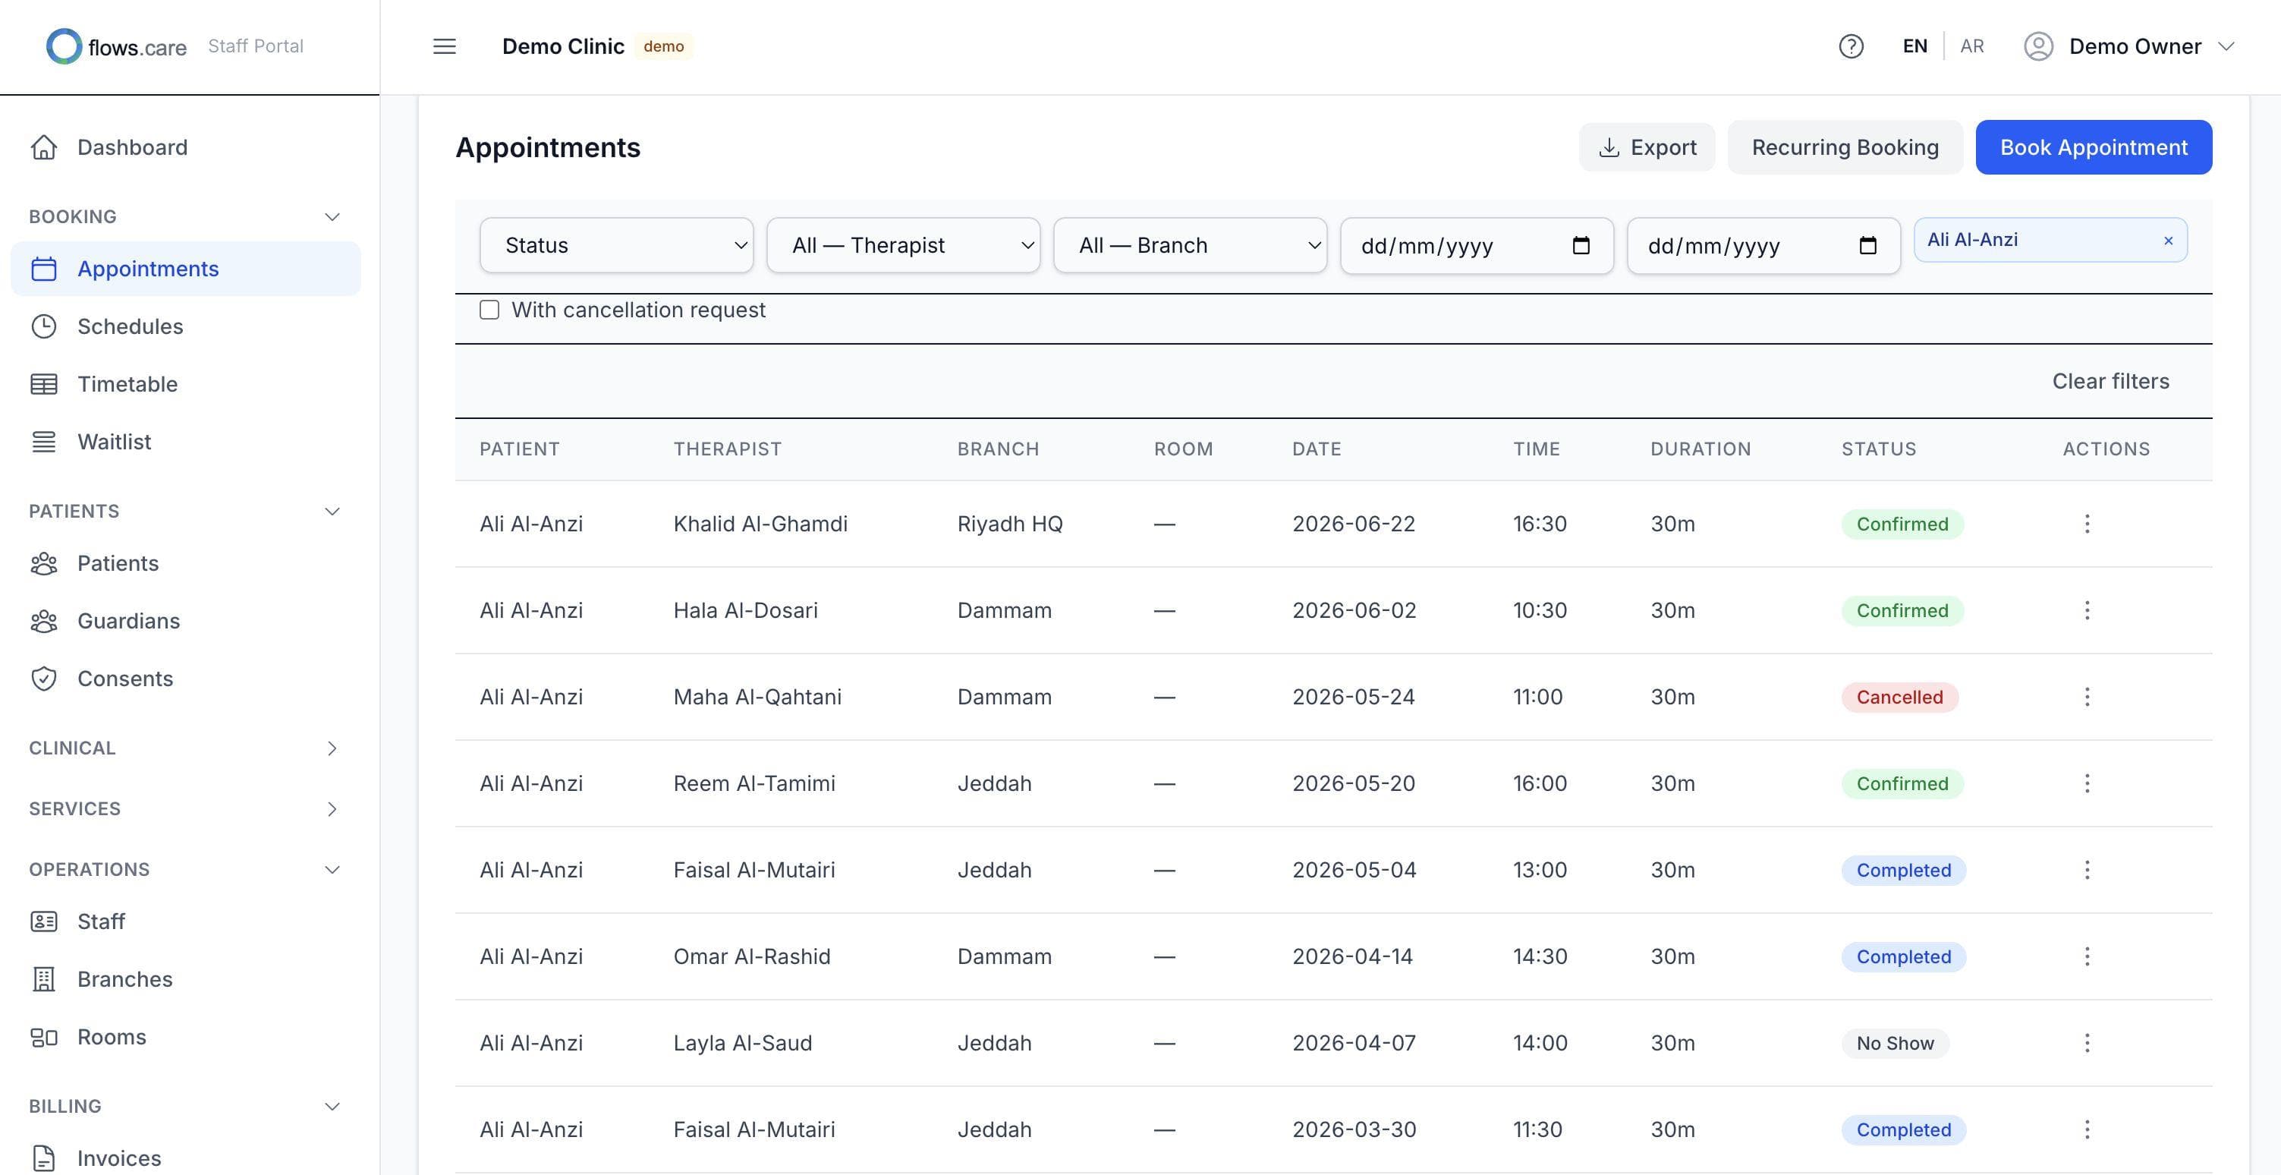Click the Schedules clock icon
This screenshot has height=1175, width=2281.
(44, 326)
